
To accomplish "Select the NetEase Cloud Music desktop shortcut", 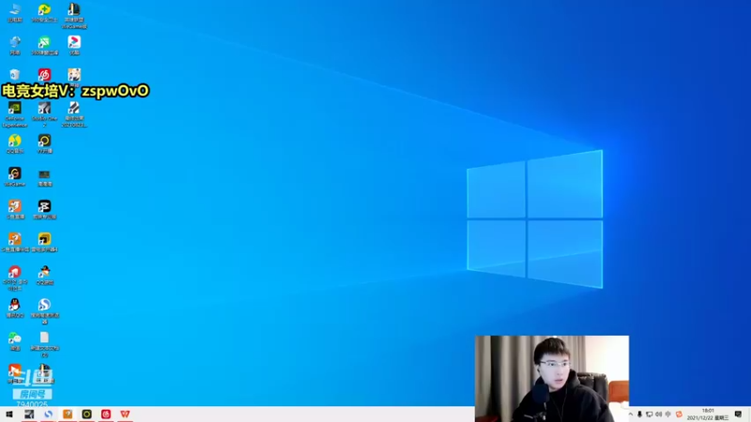I will click(x=44, y=75).
